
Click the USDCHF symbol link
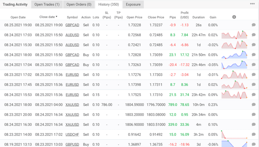72,135
